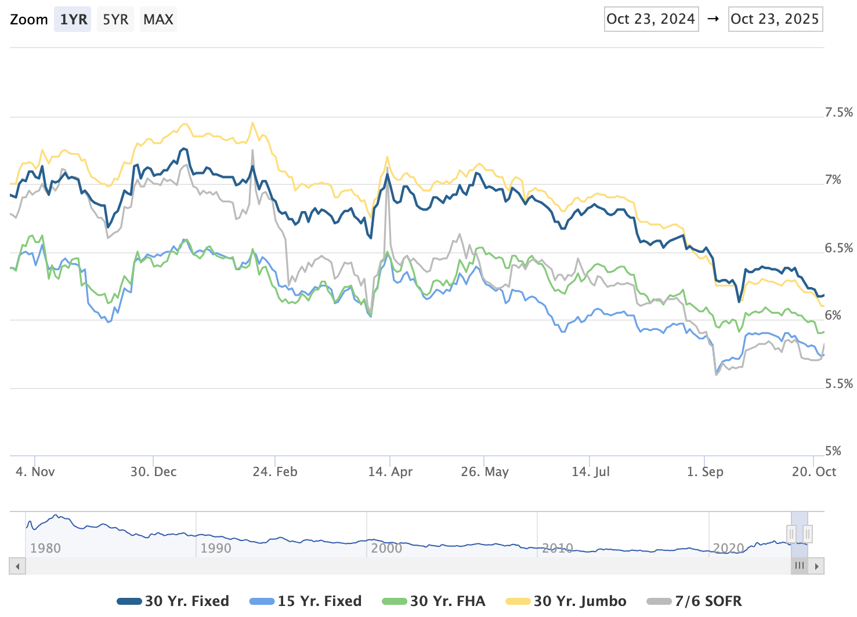
Task: Toggle the 15 Yr. Fixed series label
Action: 320,601
